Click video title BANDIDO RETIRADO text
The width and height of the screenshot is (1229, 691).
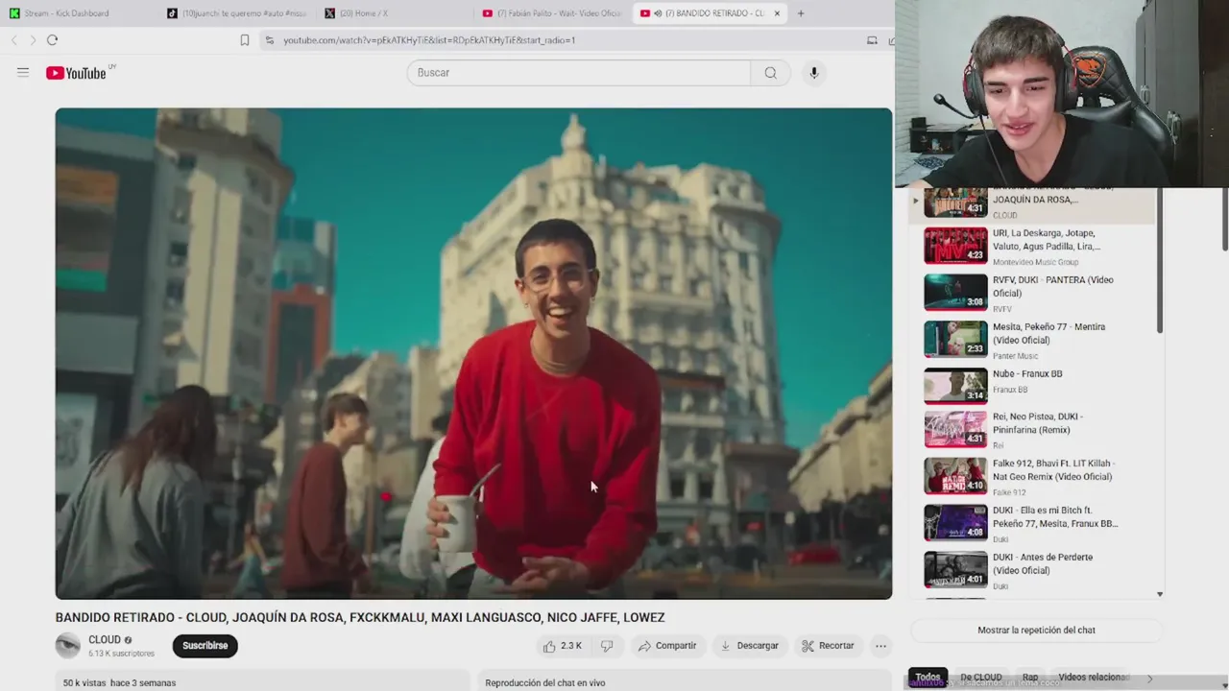point(360,617)
